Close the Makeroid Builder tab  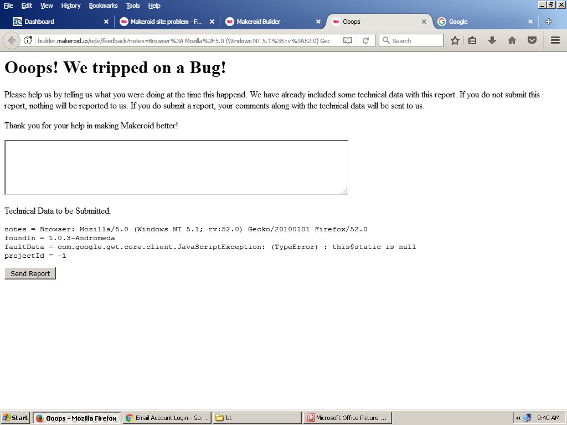(318, 22)
